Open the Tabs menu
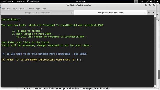Image resolution: width=160 pixels, height=90 pixels. [x=38, y=9]
